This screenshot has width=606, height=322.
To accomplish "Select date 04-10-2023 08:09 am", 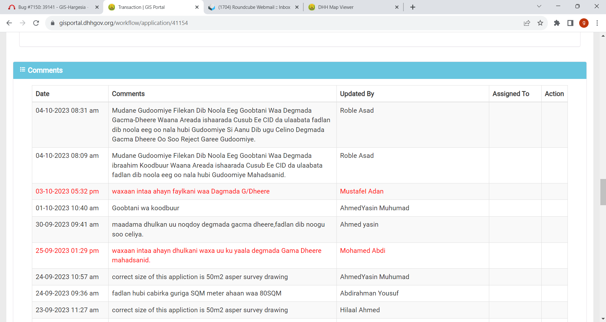I will (x=67, y=156).
